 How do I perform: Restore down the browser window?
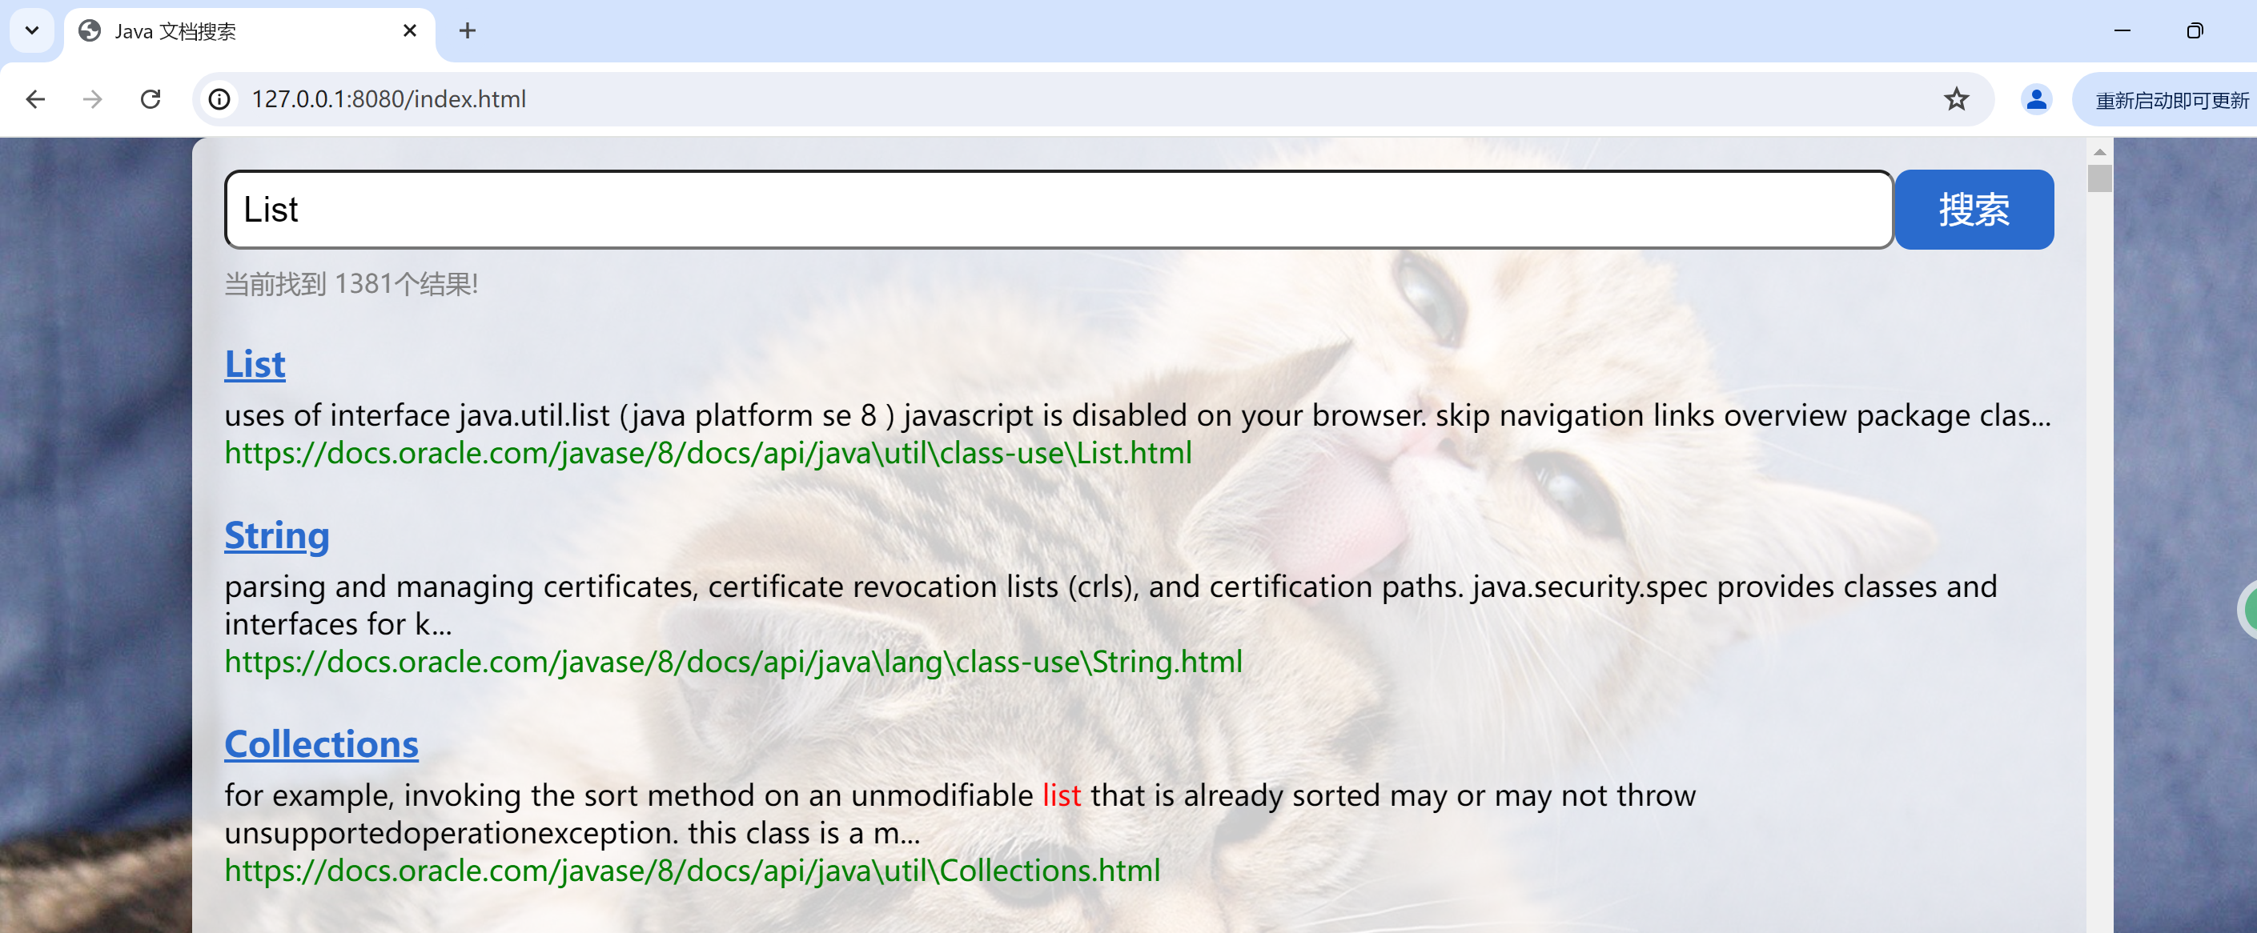click(2194, 30)
